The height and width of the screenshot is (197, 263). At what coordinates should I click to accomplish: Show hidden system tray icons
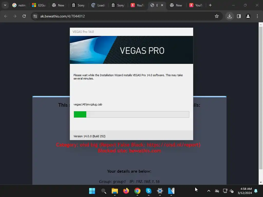(209, 191)
